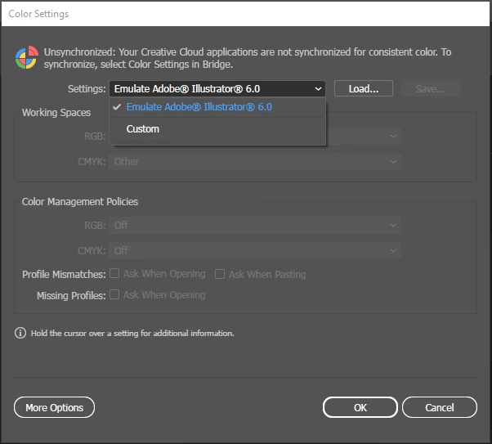Screen dimensions: 492x444
Task: Click the Profile Mismatches label
Action: click(64, 275)
